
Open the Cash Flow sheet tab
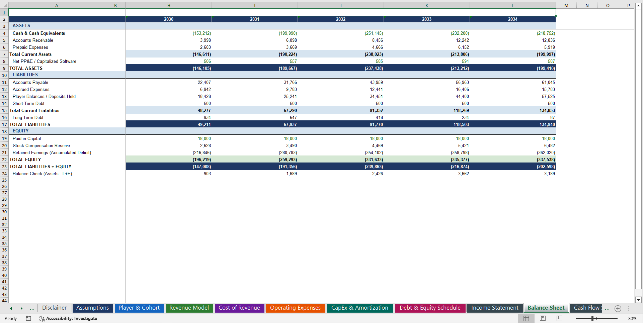coord(585,308)
